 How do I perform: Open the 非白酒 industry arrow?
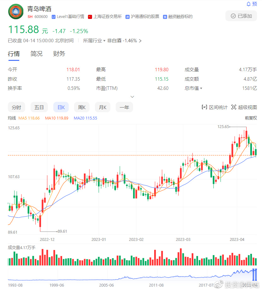pos(140,41)
